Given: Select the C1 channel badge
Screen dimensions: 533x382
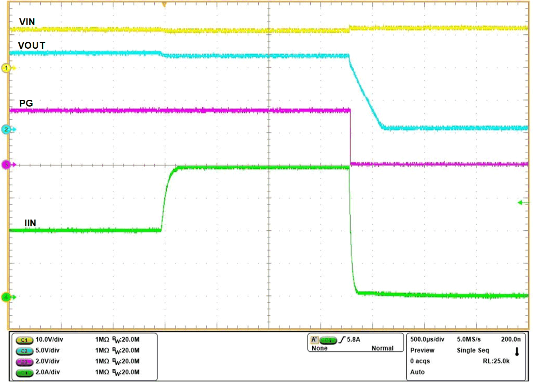Looking at the screenshot, I should [x=24, y=340].
